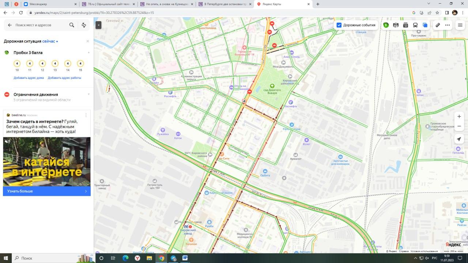Image resolution: width=468 pixels, height=263 pixels.
Task: Uncheck the Дорожные события checkbox
Action: pos(339,25)
